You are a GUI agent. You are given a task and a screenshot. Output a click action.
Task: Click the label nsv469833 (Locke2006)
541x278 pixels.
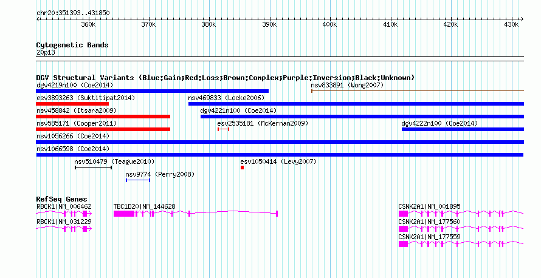pyautogui.click(x=226, y=98)
